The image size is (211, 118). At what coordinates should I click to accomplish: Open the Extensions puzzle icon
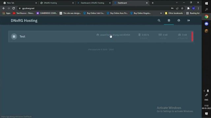(x=188, y=8)
